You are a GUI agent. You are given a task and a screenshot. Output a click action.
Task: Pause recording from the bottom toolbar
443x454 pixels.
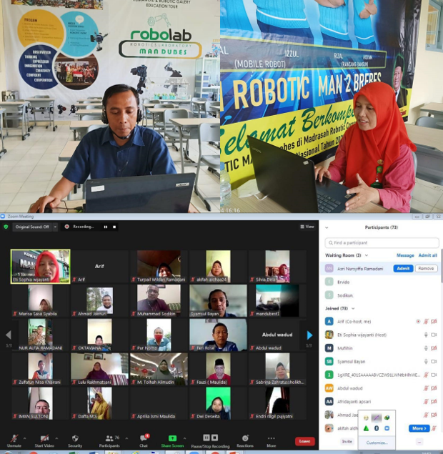click(206, 438)
